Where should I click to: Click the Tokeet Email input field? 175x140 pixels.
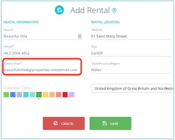coord(43,70)
